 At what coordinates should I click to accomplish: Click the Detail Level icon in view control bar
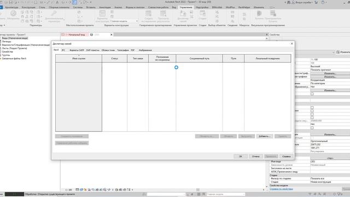click(77, 190)
